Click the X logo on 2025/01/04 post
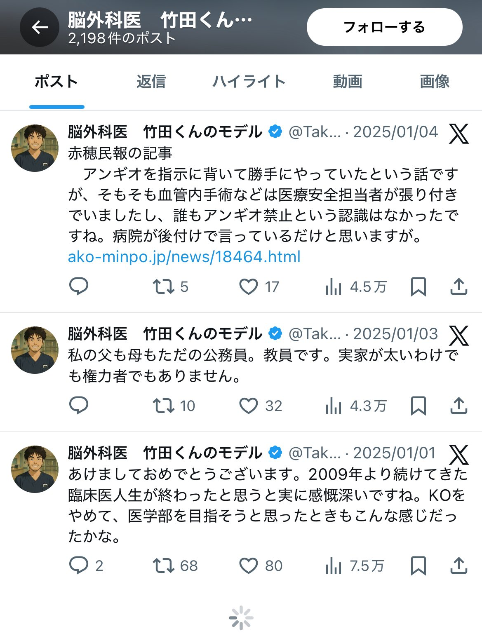Screen dimensions: 482x643 tap(459, 133)
